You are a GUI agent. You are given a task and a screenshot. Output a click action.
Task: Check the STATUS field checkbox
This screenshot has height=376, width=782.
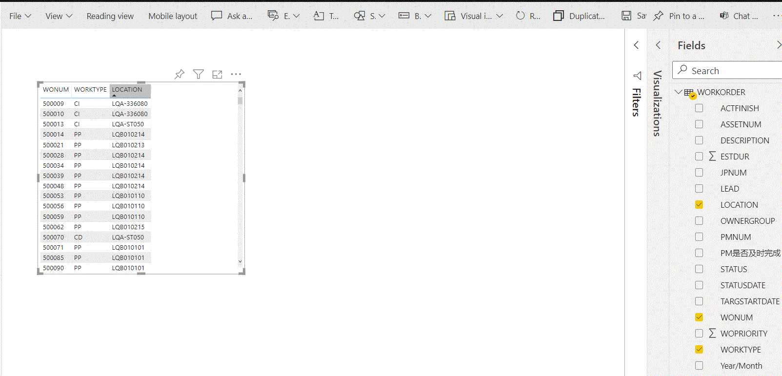[x=699, y=269]
